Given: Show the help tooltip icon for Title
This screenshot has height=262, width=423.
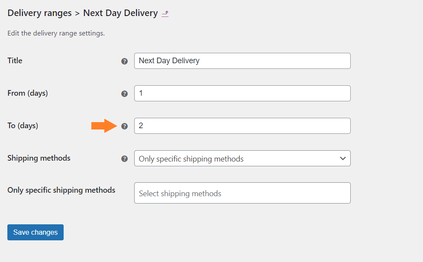Looking at the screenshot, I should click(124, 61).
